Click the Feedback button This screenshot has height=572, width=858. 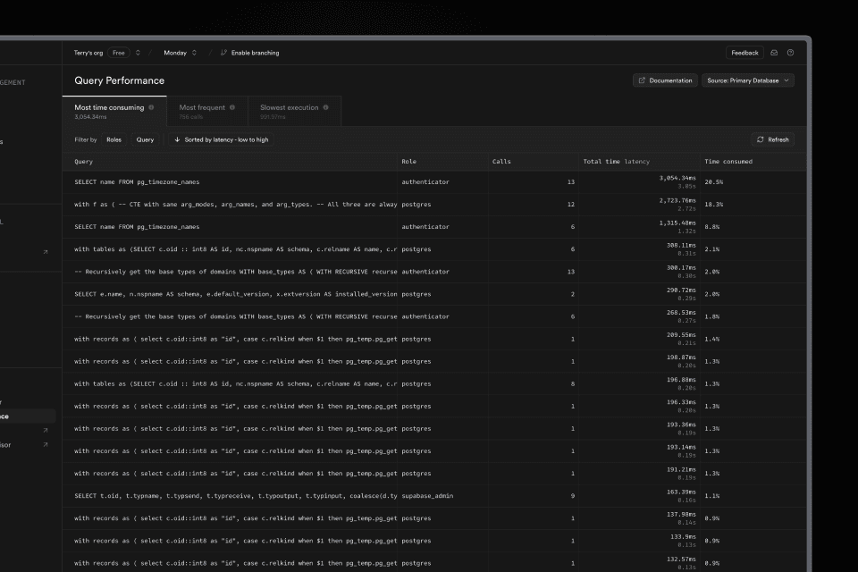(744, 53)
